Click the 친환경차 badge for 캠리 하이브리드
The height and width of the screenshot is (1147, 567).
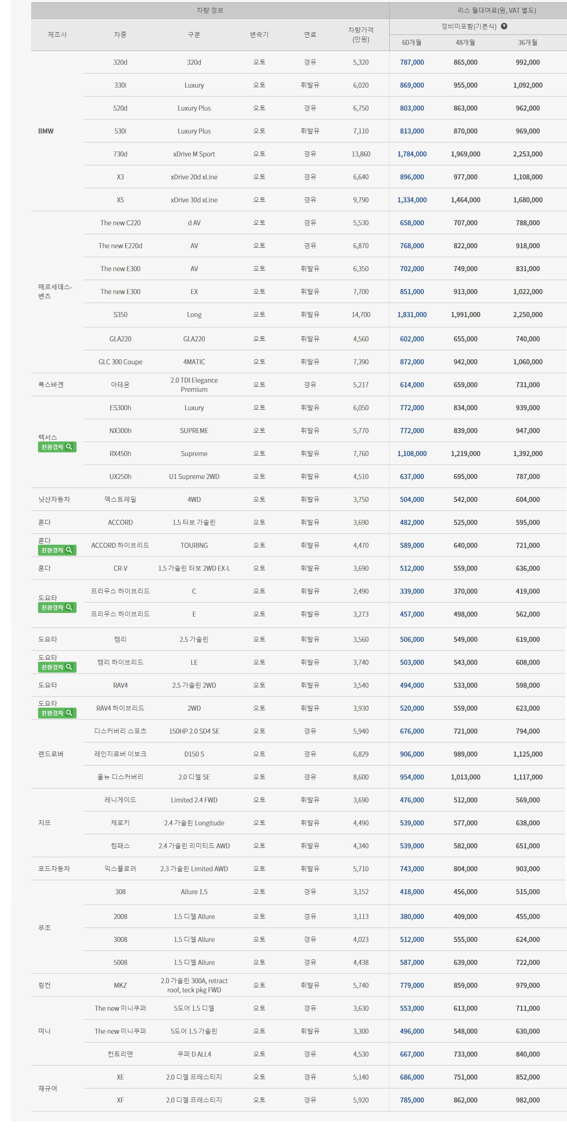point(57,667)
